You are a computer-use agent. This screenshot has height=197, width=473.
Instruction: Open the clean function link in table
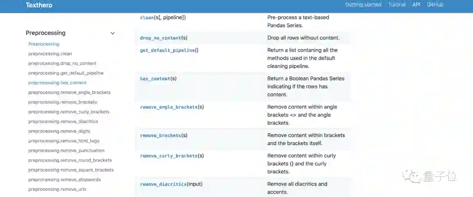tap(146, 18)
